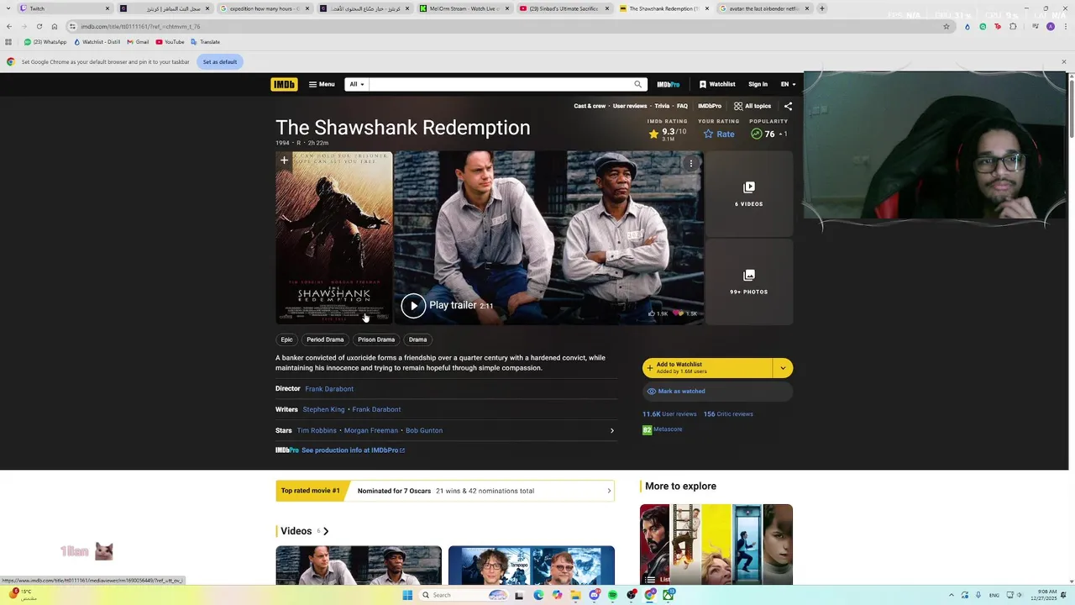Click Set as default for Chrome

[220, 61]
